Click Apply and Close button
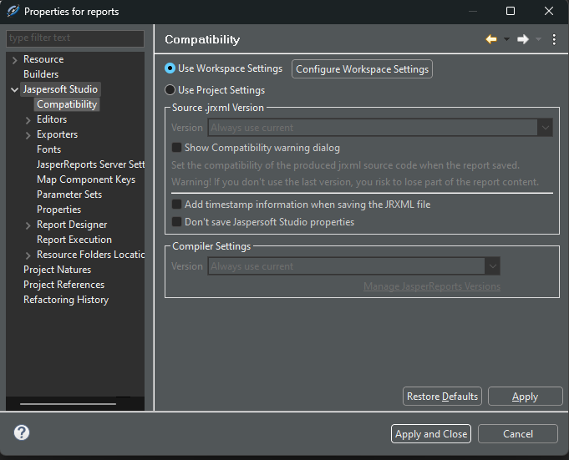 pyautogui.click(x=431, y=434)
